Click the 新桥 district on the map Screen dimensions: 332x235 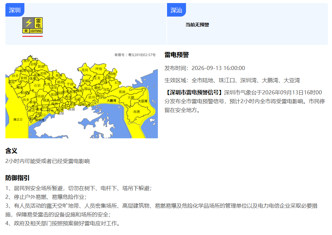(x=24, y=78)
